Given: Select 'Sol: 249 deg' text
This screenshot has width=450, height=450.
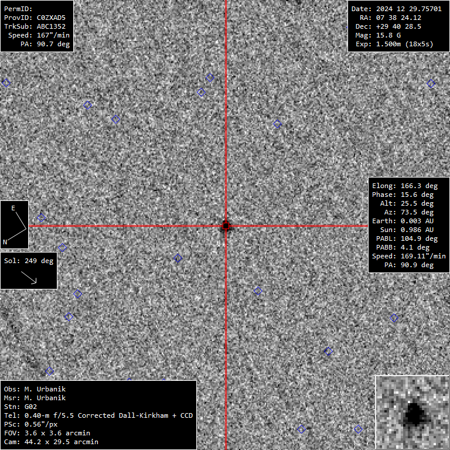Looking at the screenshot, I should 29,261.
